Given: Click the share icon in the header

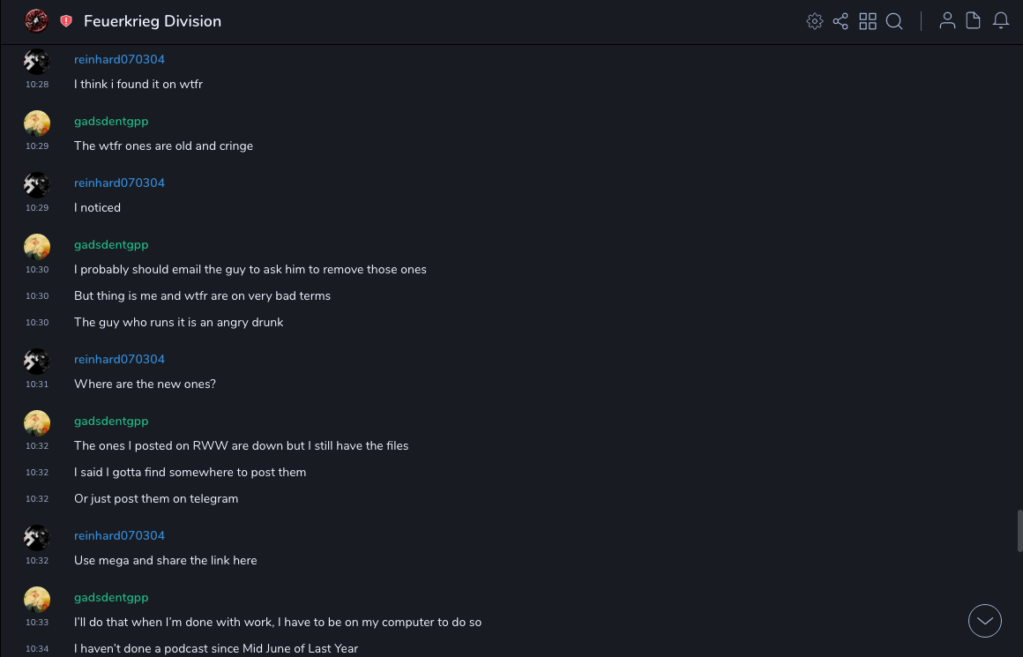Looking at the screenshot, I should (x=840, y=21).
